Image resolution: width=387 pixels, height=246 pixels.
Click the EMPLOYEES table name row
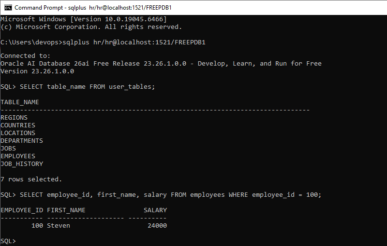pos(18,156)
